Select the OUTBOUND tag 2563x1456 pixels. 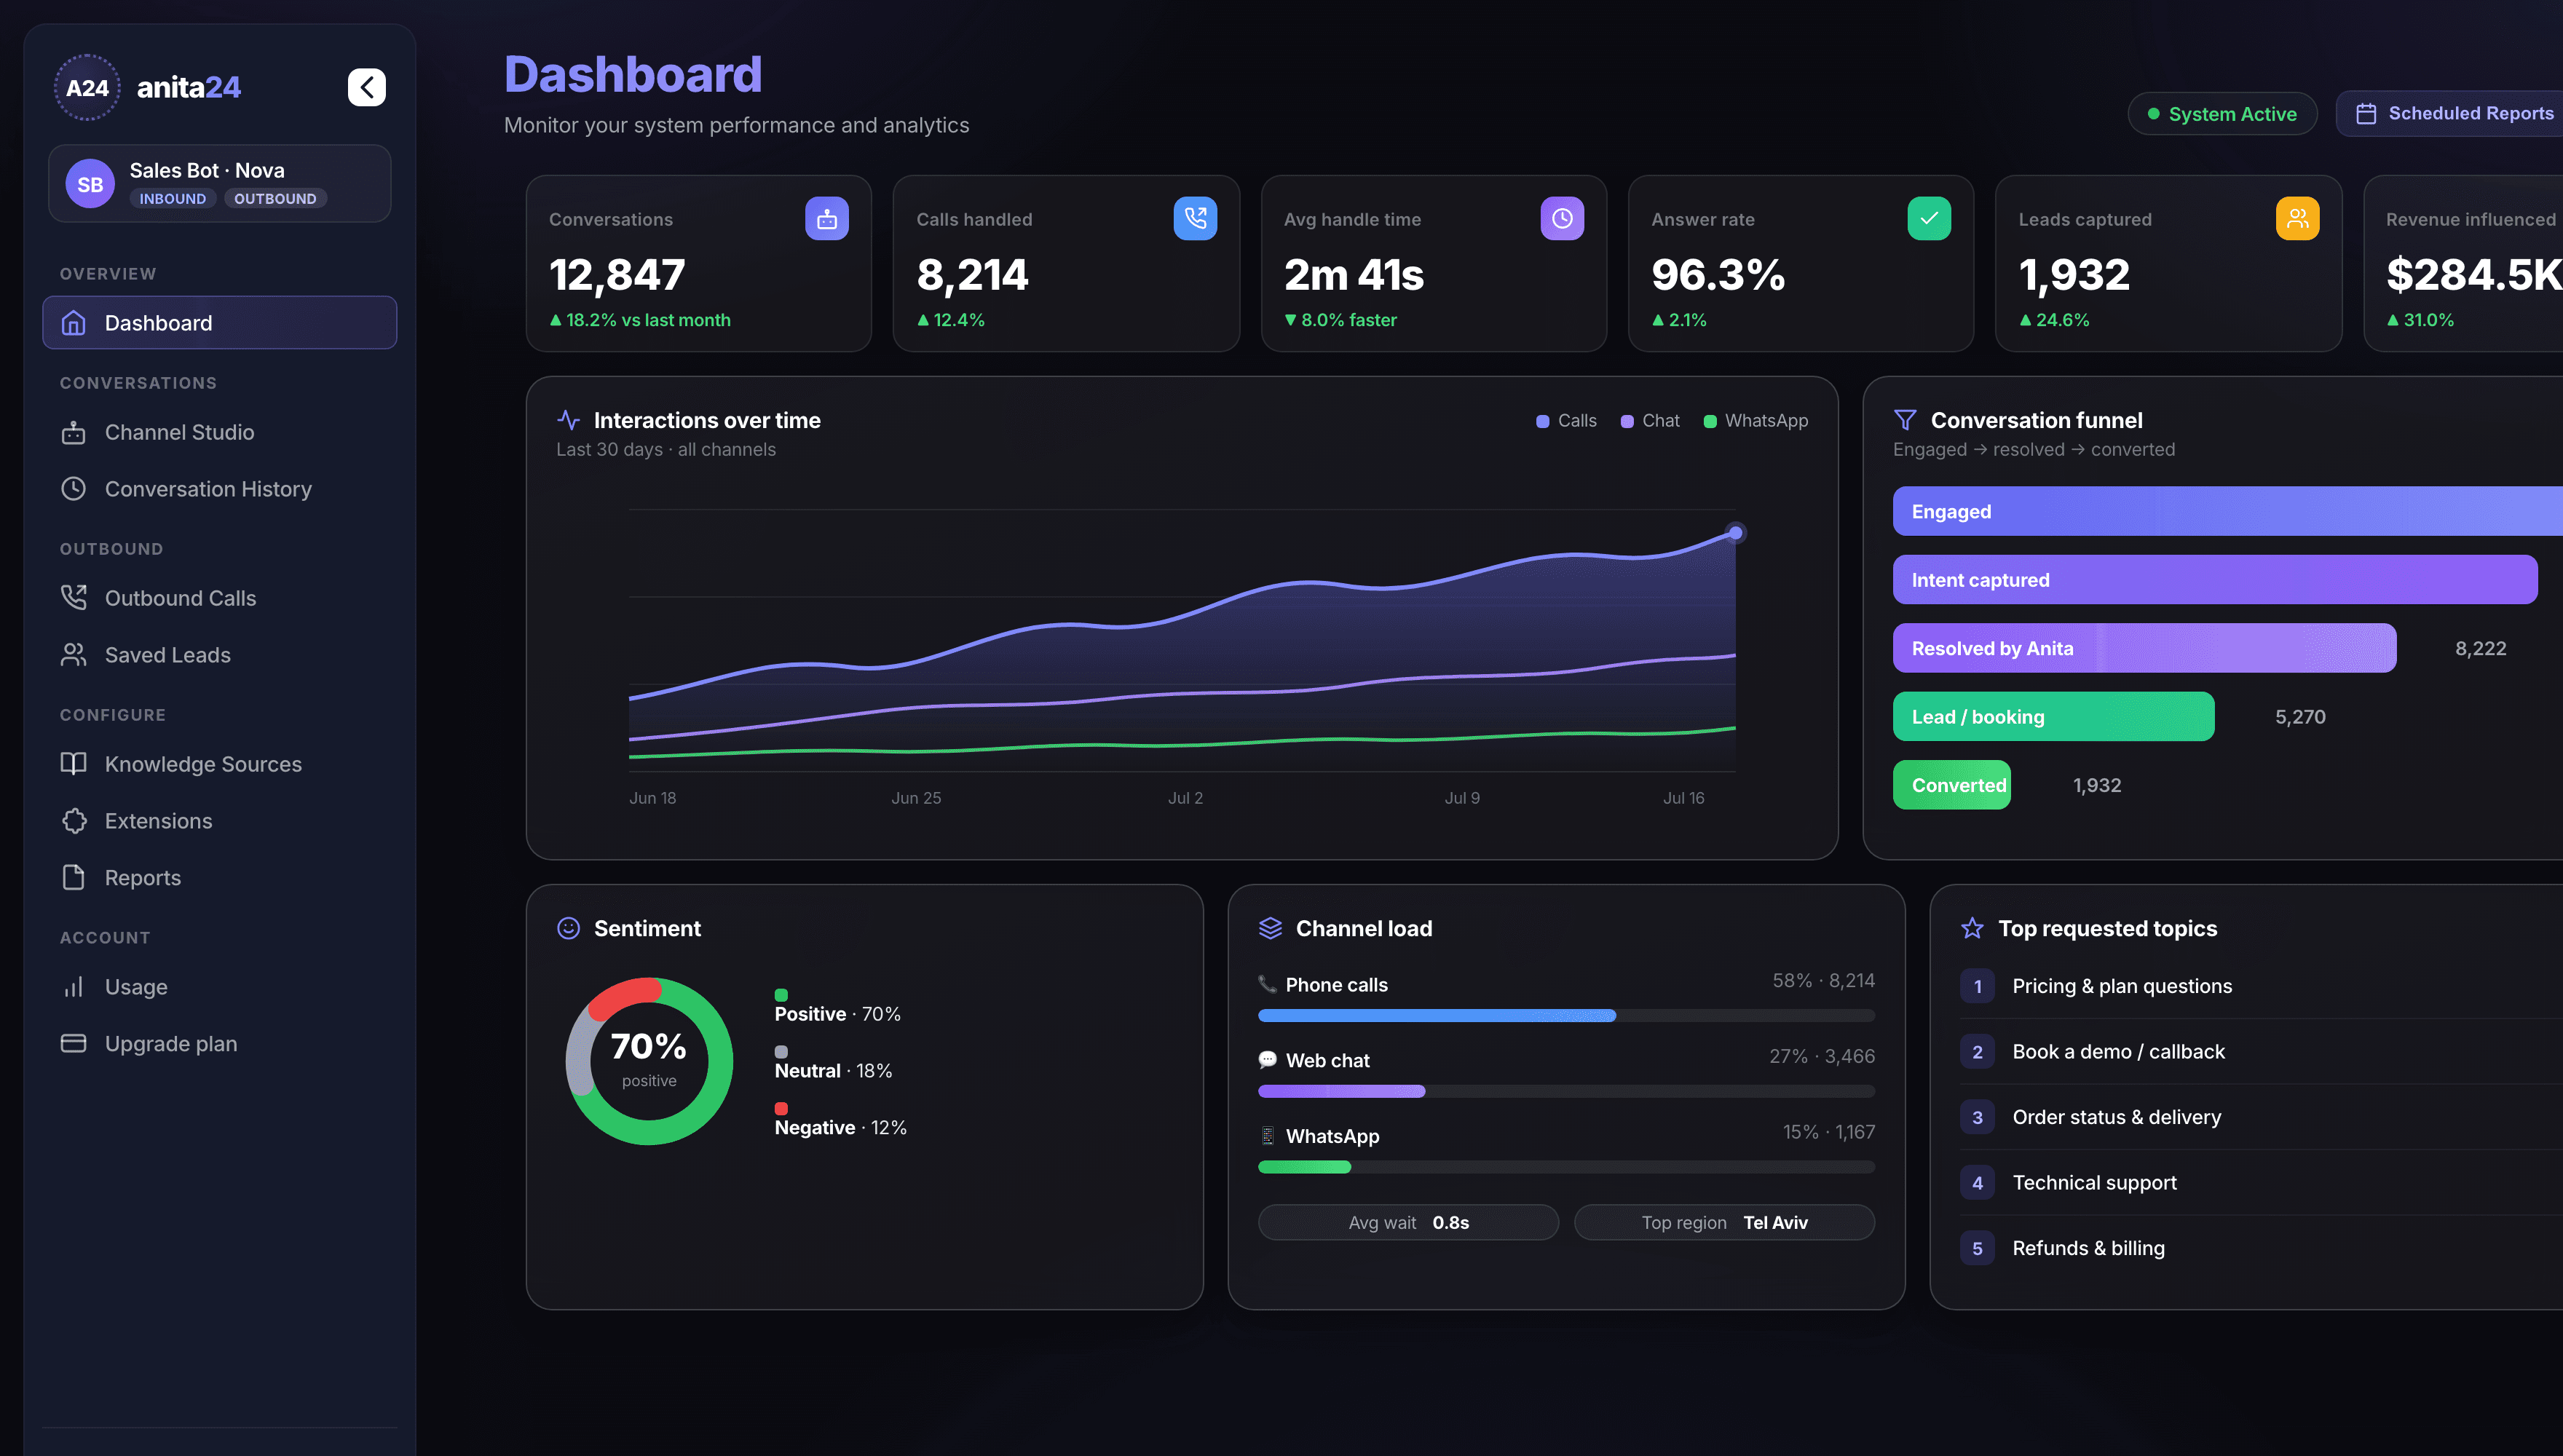tap(275, 198)
